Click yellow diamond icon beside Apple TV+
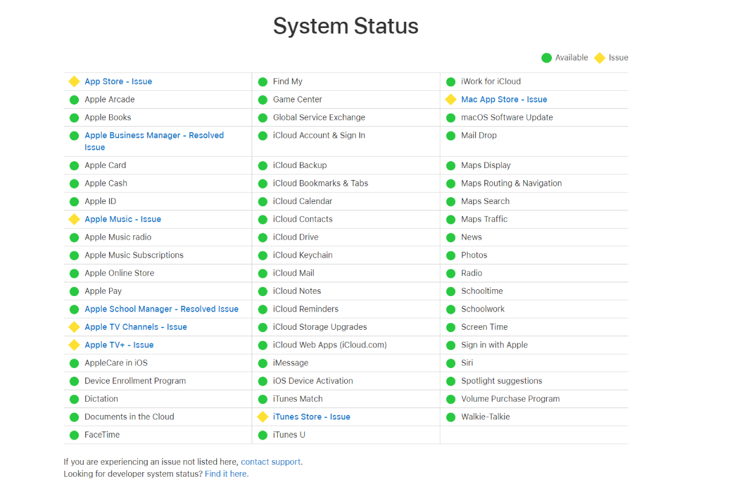 pos(74,345)
